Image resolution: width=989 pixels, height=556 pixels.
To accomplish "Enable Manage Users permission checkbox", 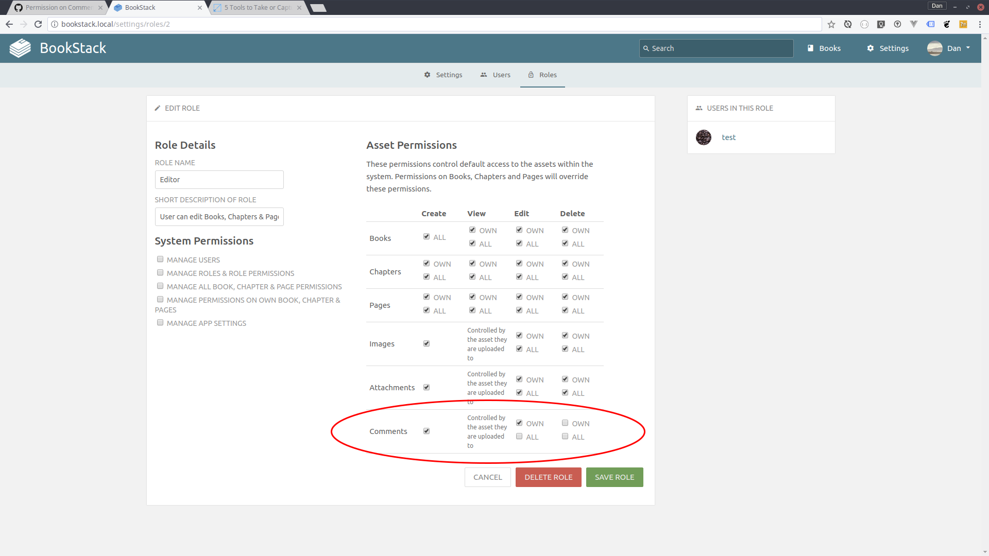I will coord(160,259).
